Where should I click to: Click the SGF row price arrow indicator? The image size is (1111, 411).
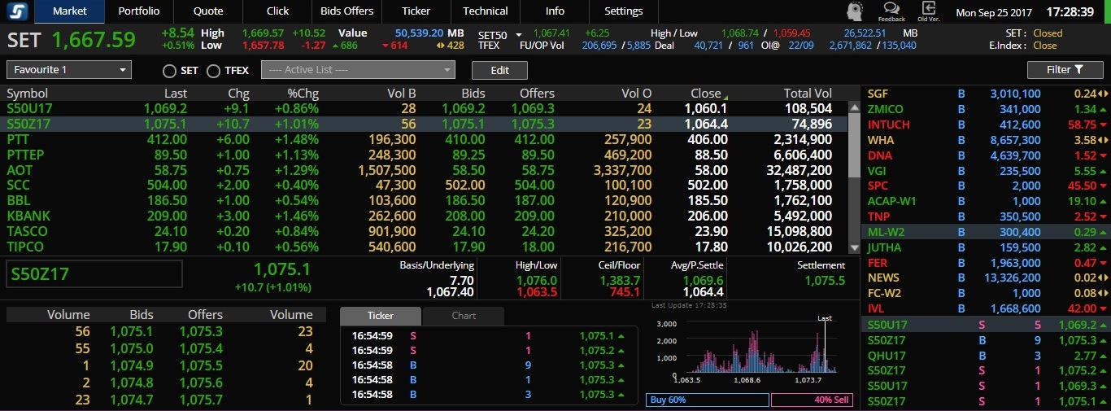tap(1104, 94)
